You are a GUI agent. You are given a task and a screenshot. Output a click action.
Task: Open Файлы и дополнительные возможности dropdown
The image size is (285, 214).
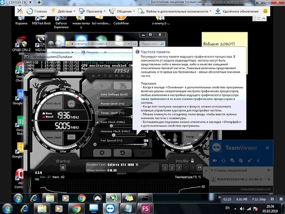[175, 11]
